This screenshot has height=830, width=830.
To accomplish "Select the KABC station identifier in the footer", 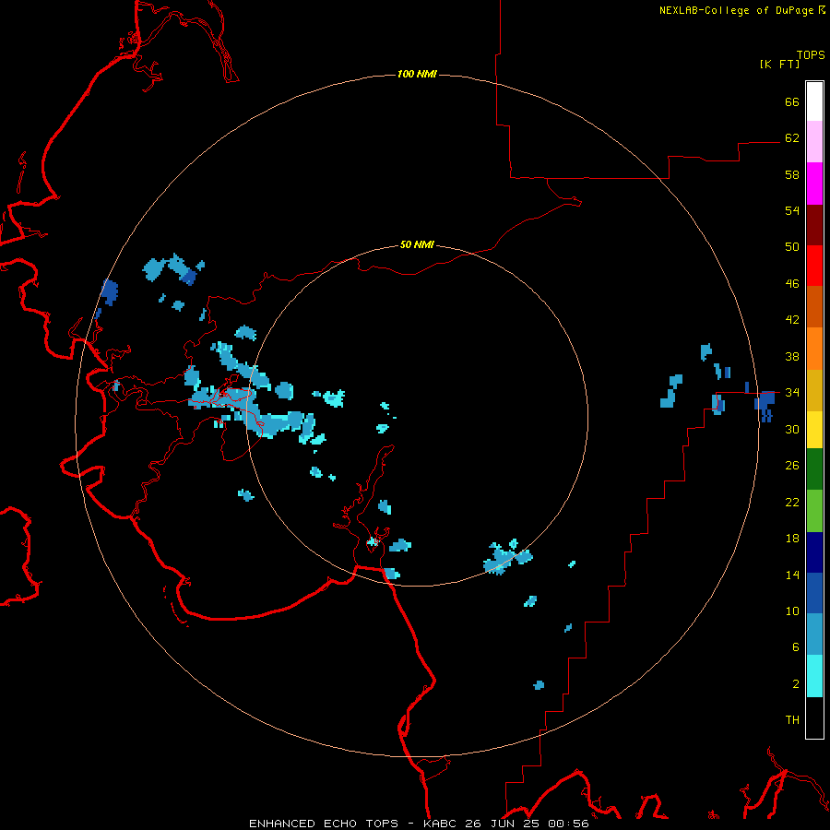I will pos(441,824).
